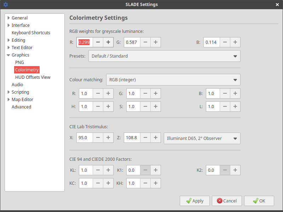Decrease the G greyscale luminance weight

145,42
